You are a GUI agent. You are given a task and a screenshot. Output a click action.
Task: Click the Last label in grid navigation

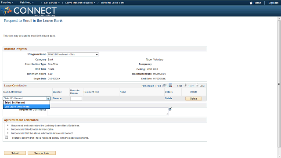click(x=202, y=86)
